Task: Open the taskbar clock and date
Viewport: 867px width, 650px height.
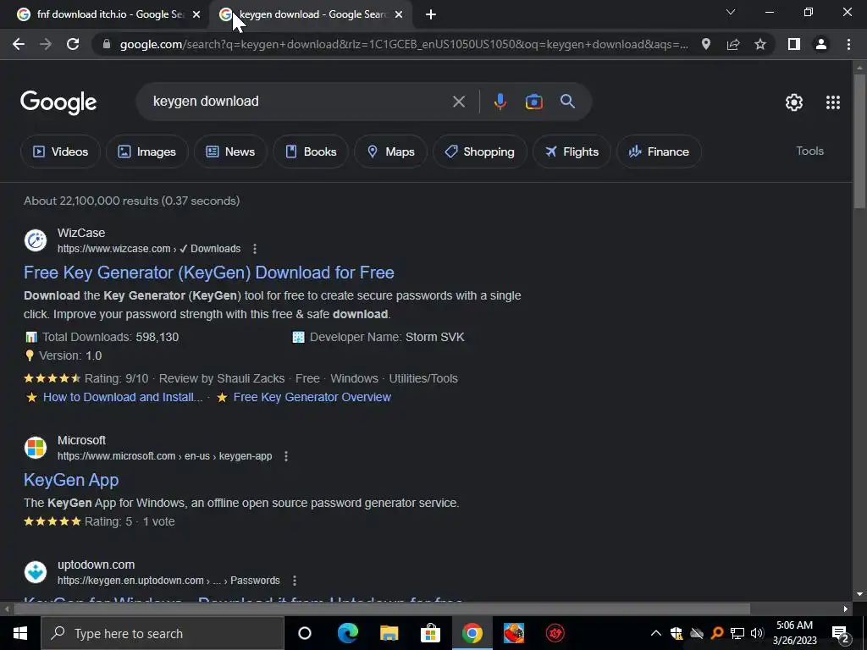Action: pyautogui.click(x=794, y=633)
